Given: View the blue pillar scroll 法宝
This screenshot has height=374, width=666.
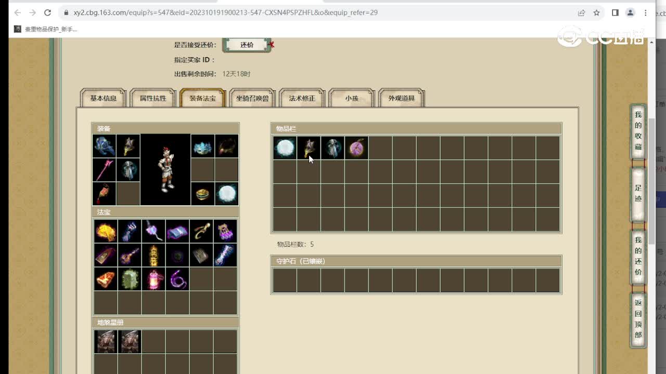Looking at the screenshot, I should click(x=225, y=255).
